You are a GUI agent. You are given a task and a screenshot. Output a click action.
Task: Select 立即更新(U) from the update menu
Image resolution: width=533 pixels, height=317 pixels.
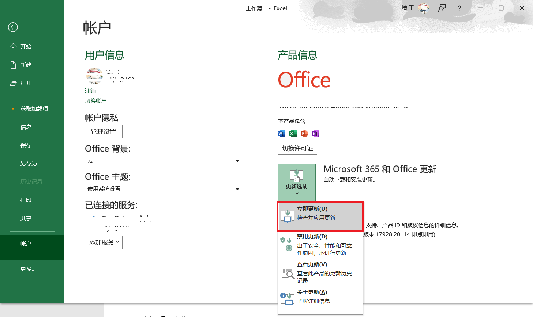click(x=320, y=216)
